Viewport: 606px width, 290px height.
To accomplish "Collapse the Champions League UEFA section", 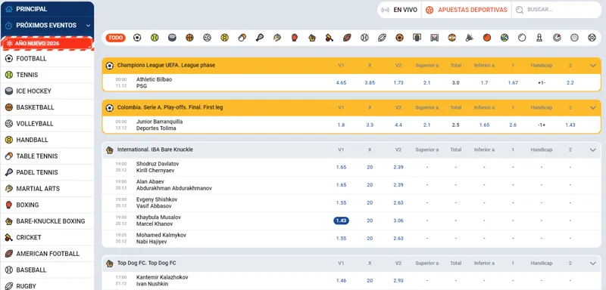I will pyautogui.click(x=593, y=66).
